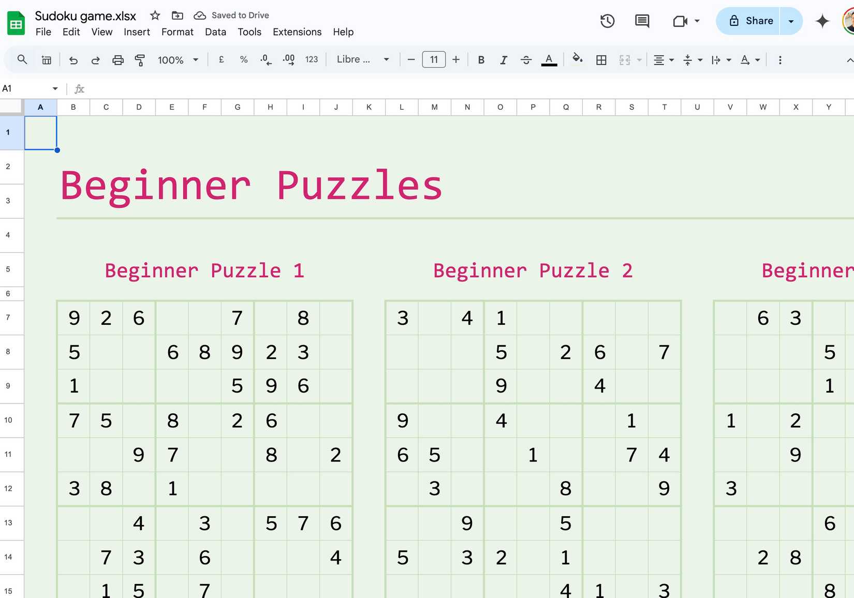Screen dimensions: 854x598
Task: Click the Print icon in toolbar
Action: coord(118,60)
